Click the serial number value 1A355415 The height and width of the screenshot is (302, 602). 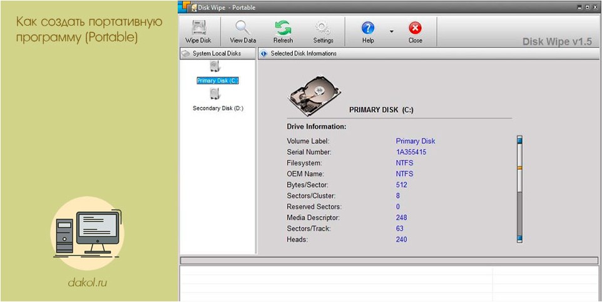pos(411,152)
